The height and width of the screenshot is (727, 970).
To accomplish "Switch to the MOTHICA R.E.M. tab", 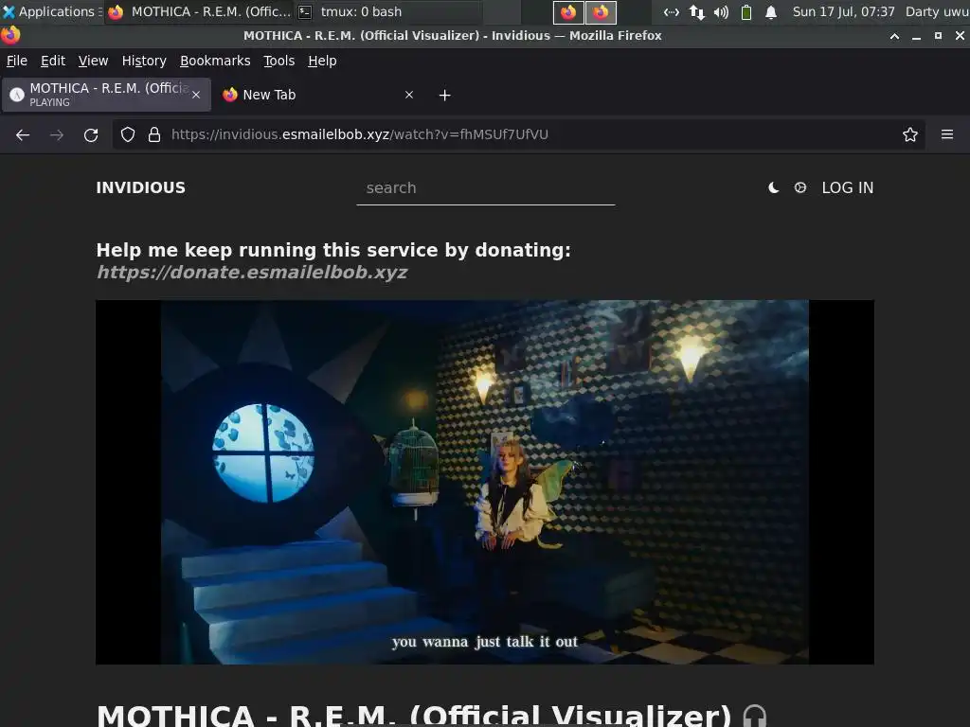I will (106, 95).
